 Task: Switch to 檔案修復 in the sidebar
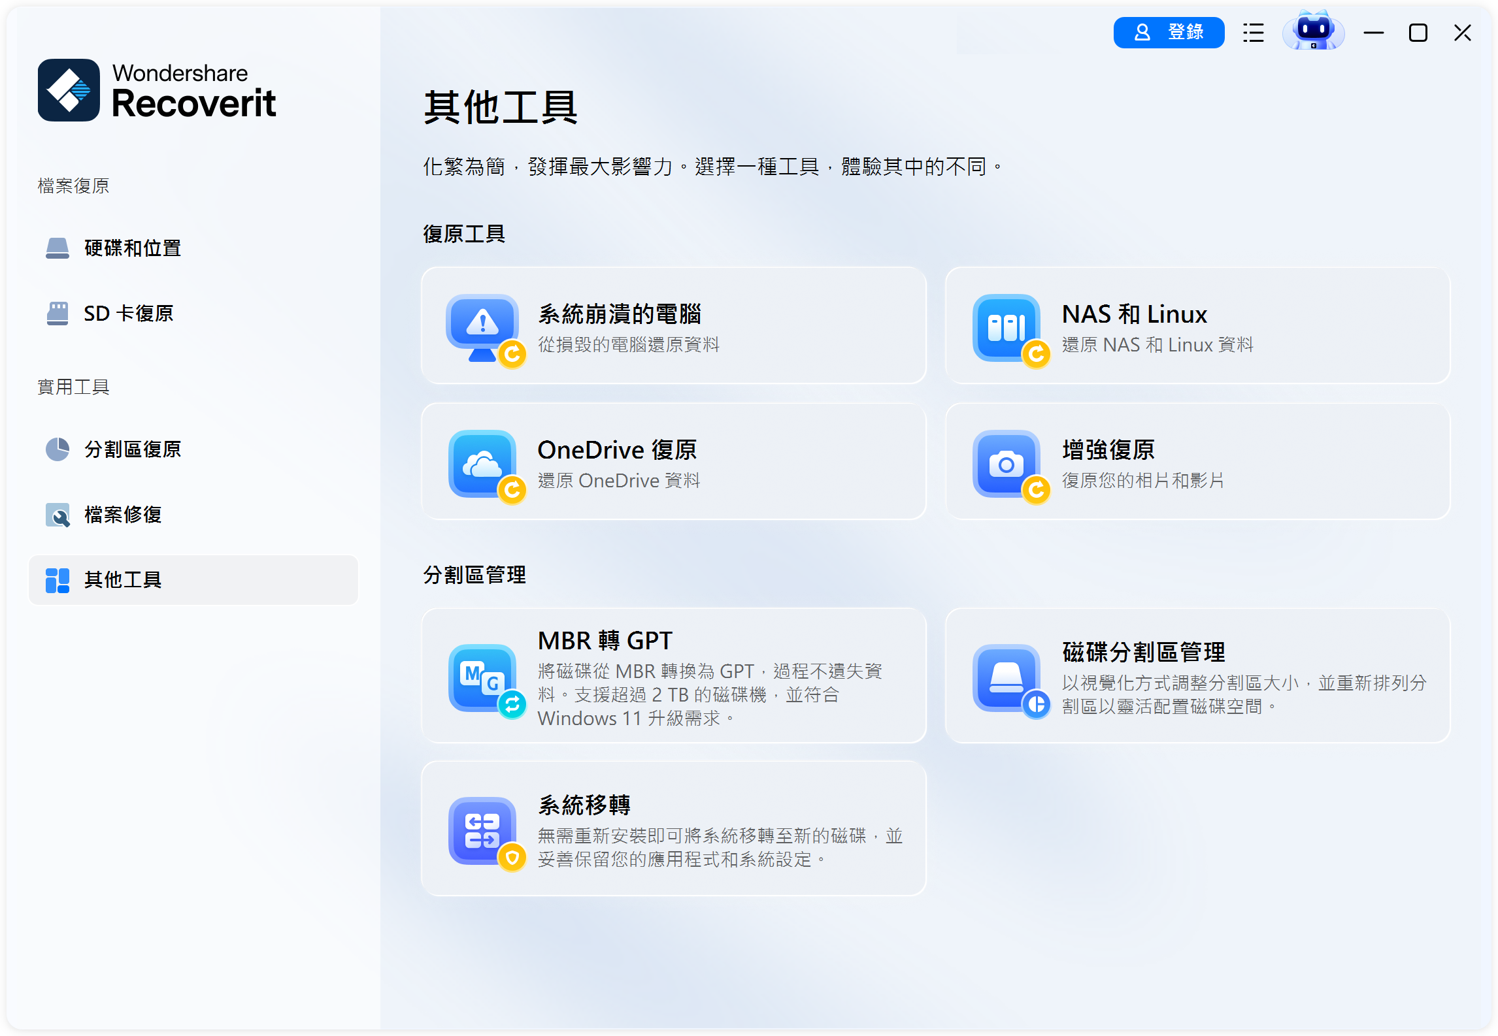[x=193, y=515]
